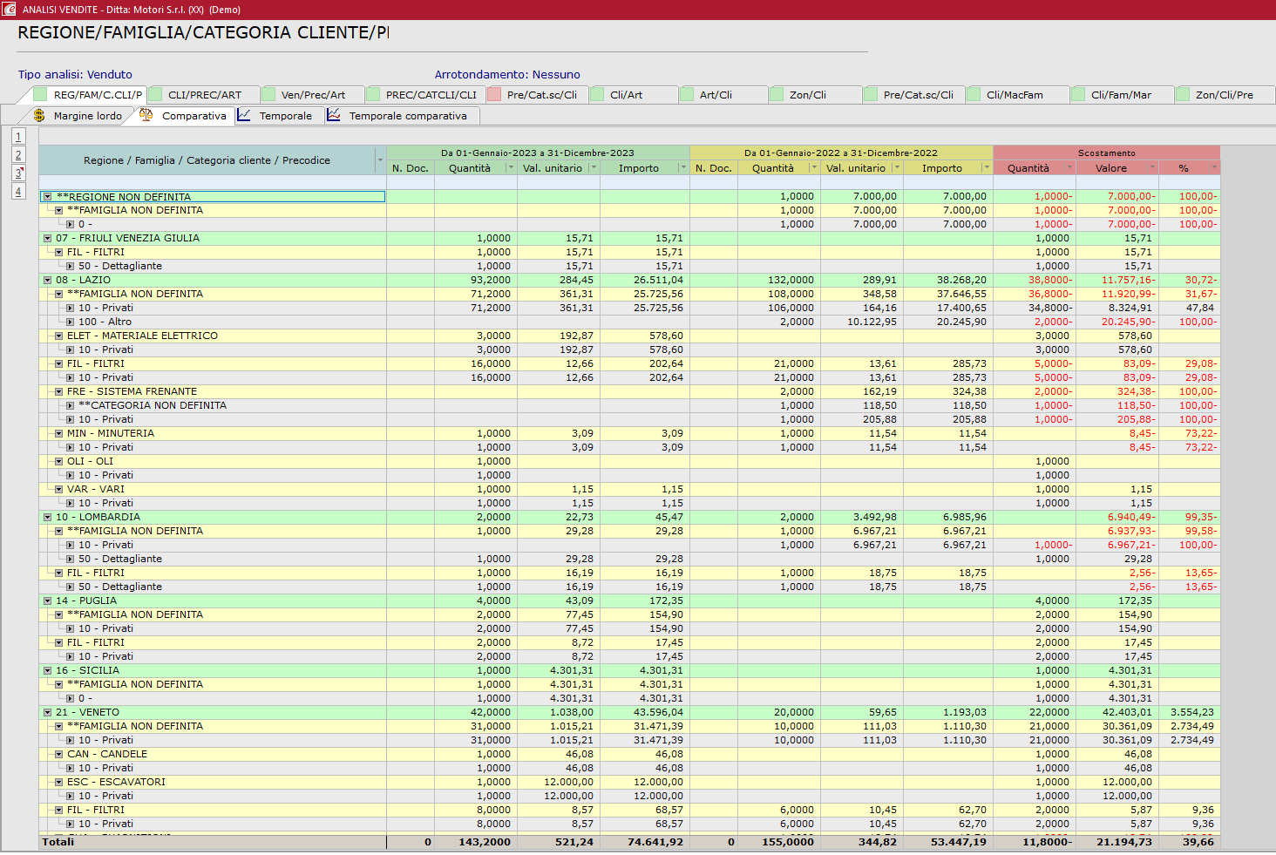Click the empty filter cell under N. Doc.
The height and width of the screenshot is (855, 1276).
(x=410, y=181)
